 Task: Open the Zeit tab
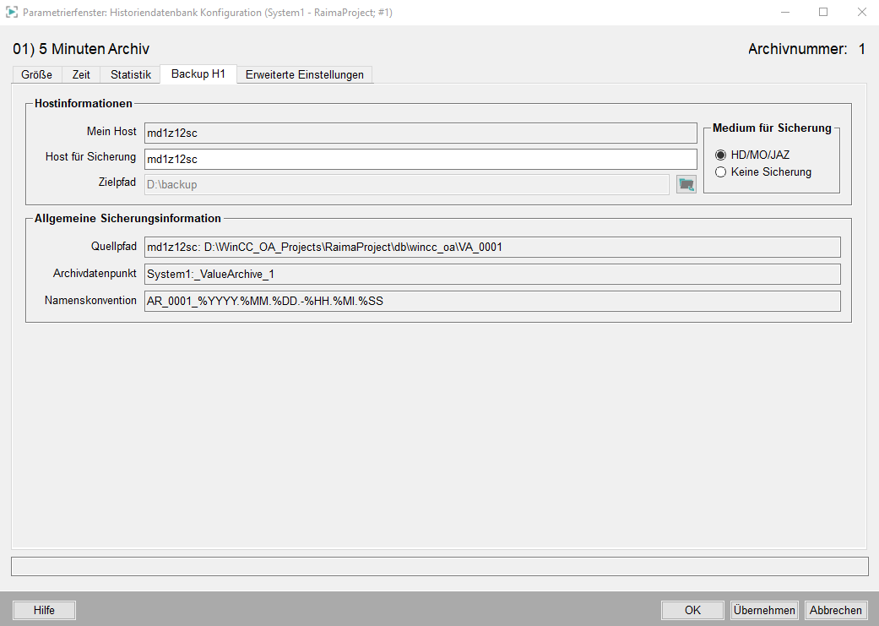point(81,74)
